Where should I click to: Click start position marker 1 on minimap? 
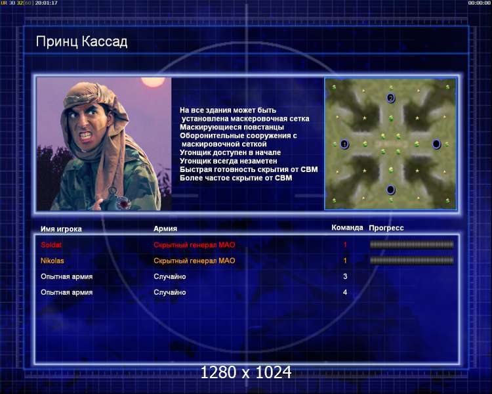pos(344,144)
